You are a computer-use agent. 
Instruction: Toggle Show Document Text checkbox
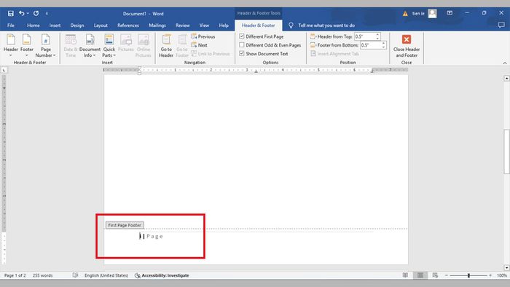coord(242,53)
